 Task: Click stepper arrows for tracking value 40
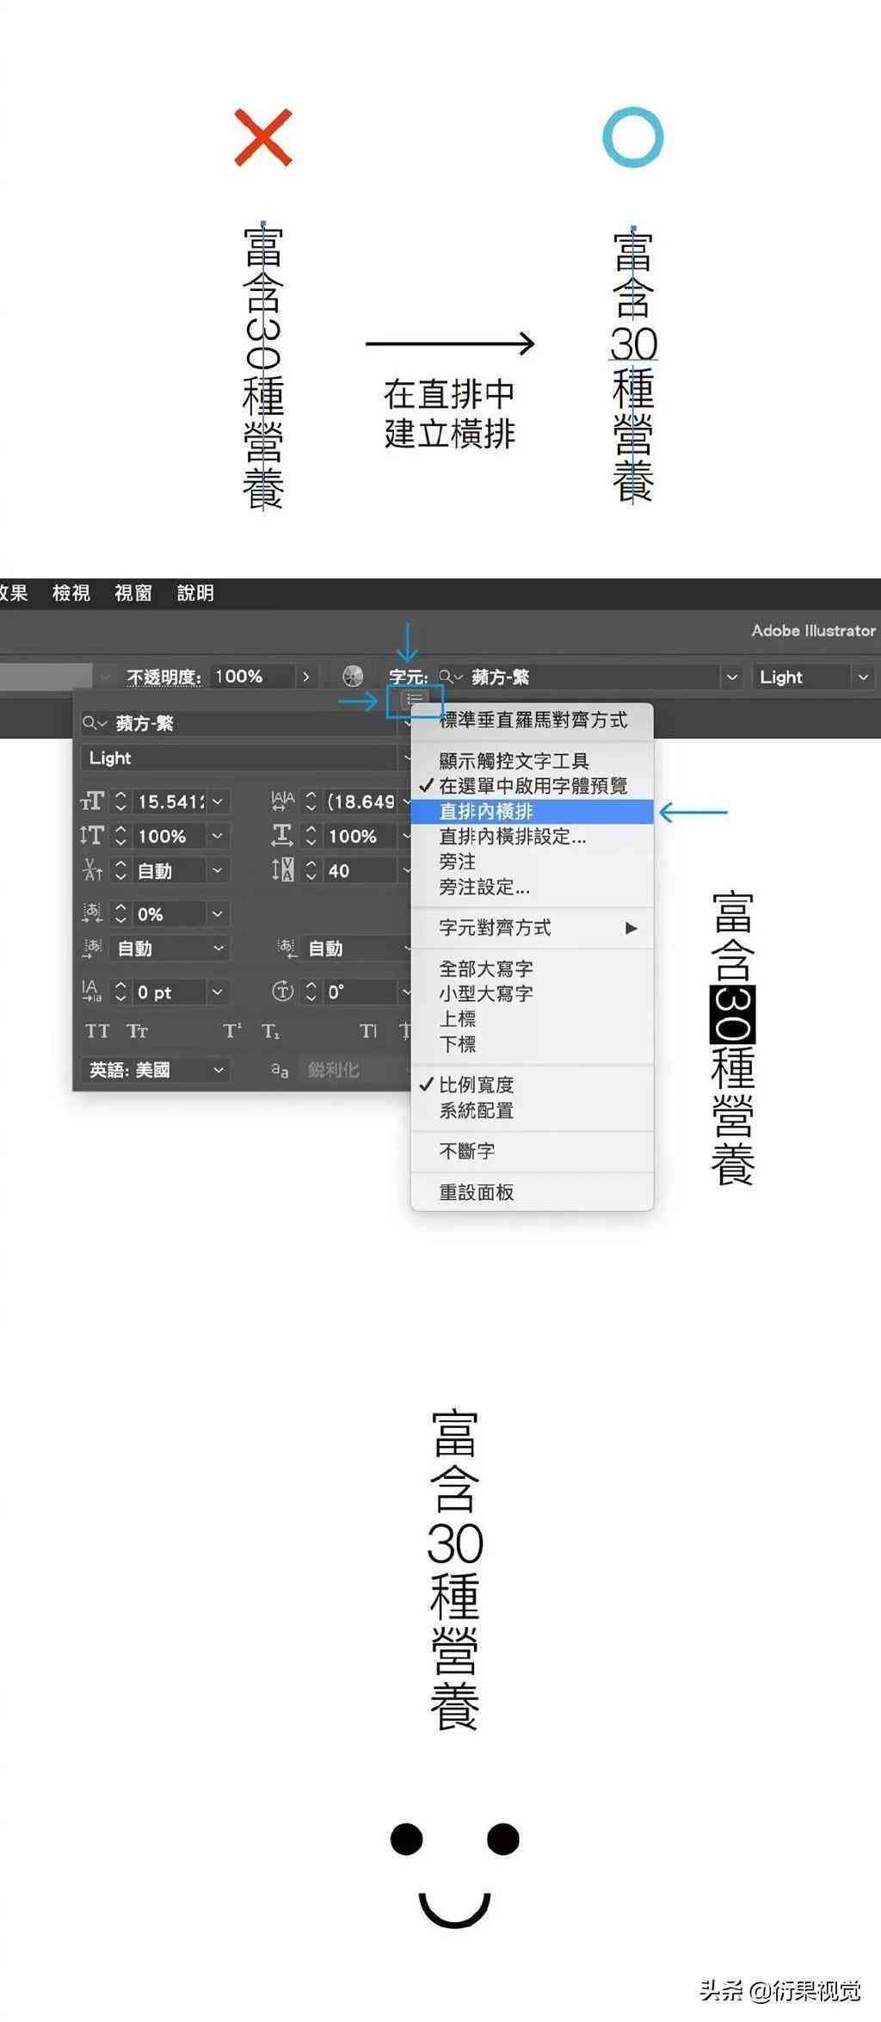tap(311, 870)
